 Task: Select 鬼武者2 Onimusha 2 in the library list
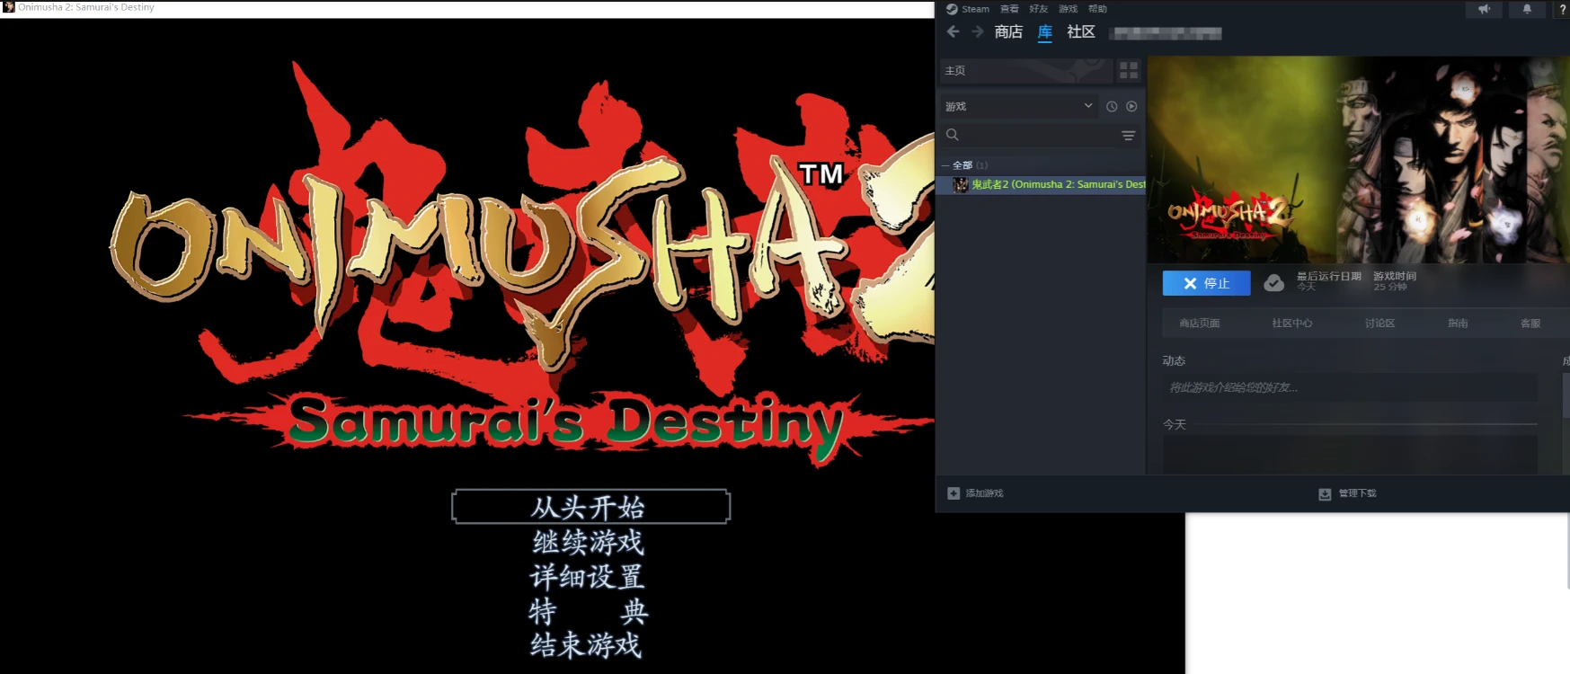1041,184
